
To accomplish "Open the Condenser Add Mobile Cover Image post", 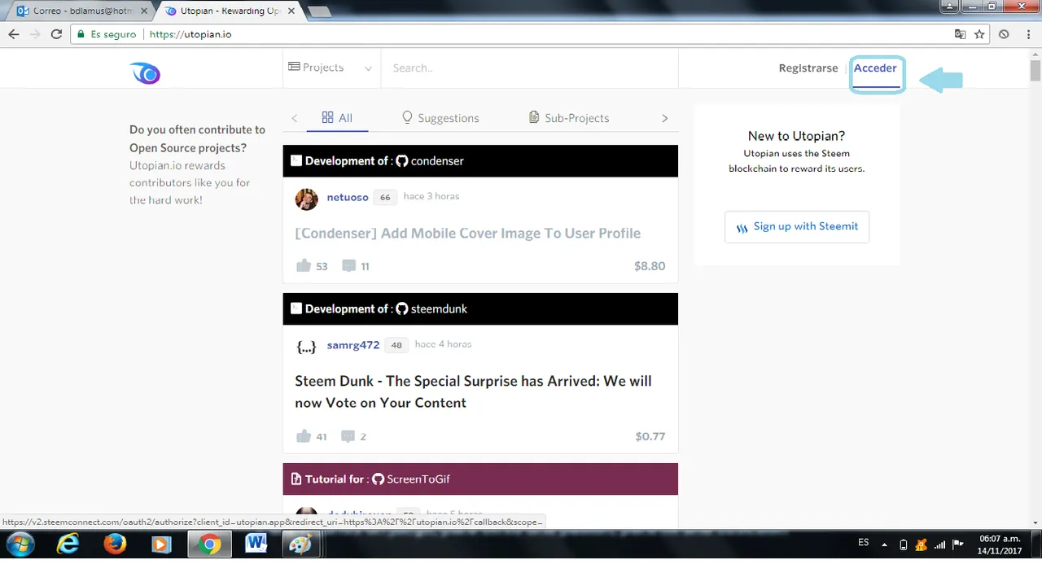I will tap(467, 234).
